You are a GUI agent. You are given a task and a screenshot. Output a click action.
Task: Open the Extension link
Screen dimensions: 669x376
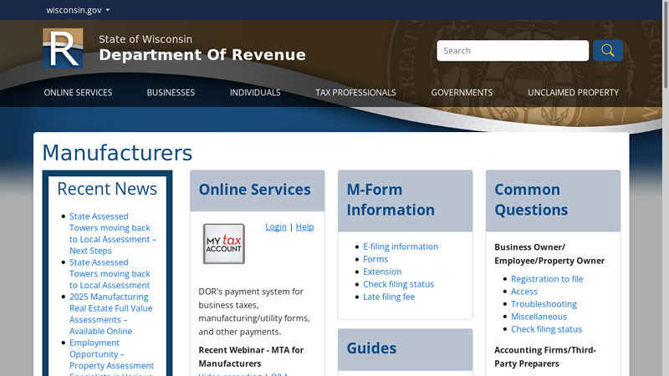(382, 272)
